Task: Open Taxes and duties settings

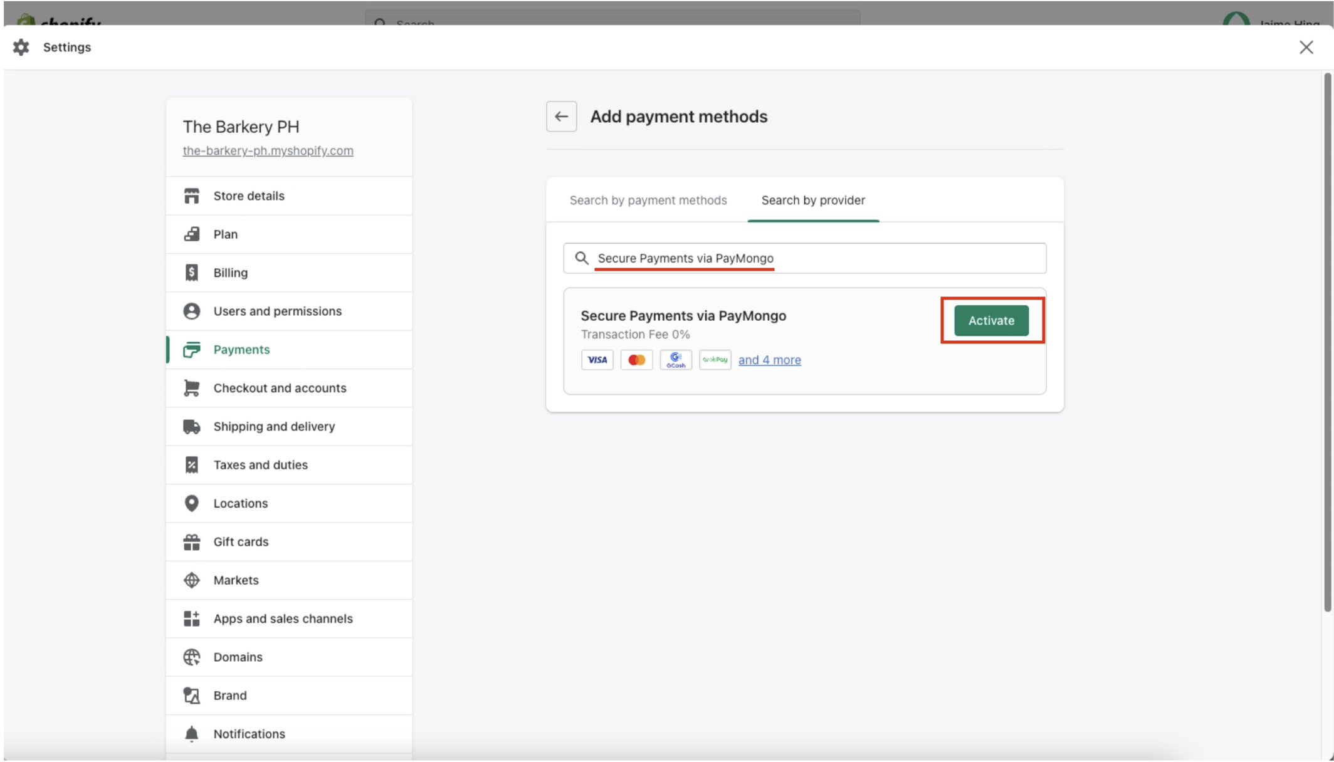Action: pos(260,465)
